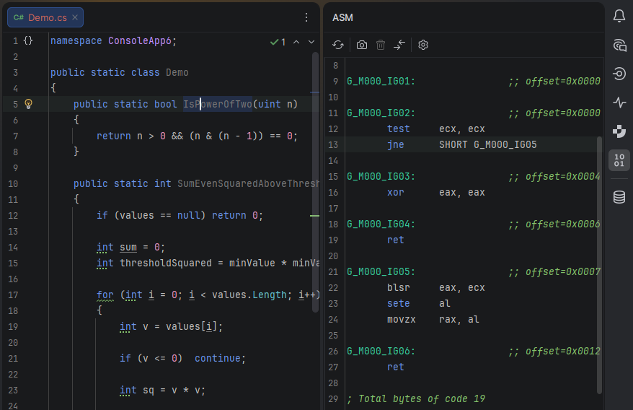Open the editor tabs more options menu

(306, 17)
